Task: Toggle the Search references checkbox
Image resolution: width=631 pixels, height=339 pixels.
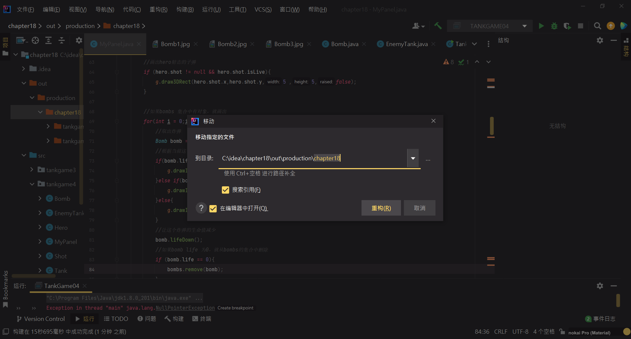Action: [225, 190]
